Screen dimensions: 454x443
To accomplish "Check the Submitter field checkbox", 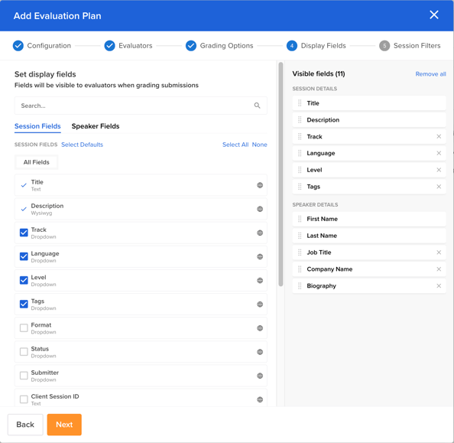I will tap(24, 376).
